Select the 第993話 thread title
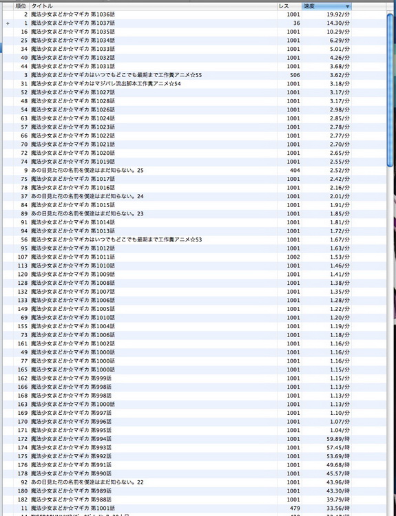396x516 pixels. tap(71, 448)
